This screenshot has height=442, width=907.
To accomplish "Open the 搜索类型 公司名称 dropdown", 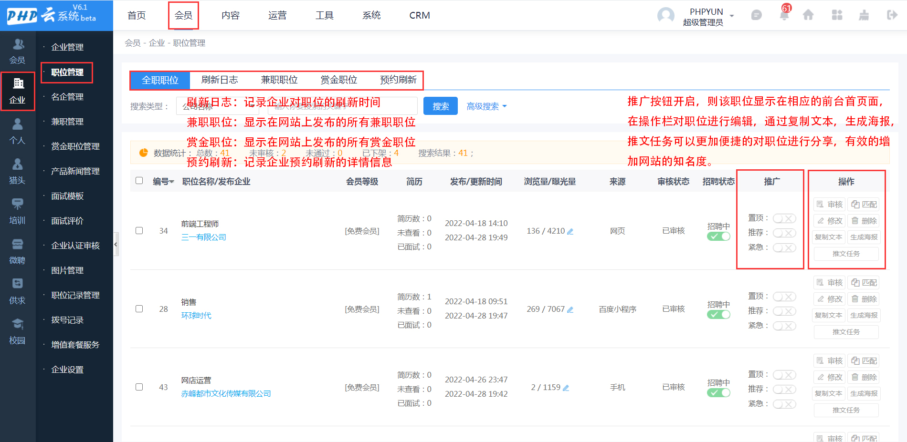I will click(x=217, y=106).
